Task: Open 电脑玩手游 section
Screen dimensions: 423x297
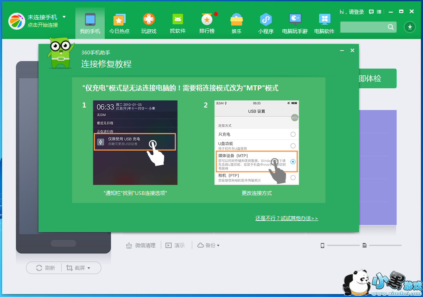Action: [295, 23]
